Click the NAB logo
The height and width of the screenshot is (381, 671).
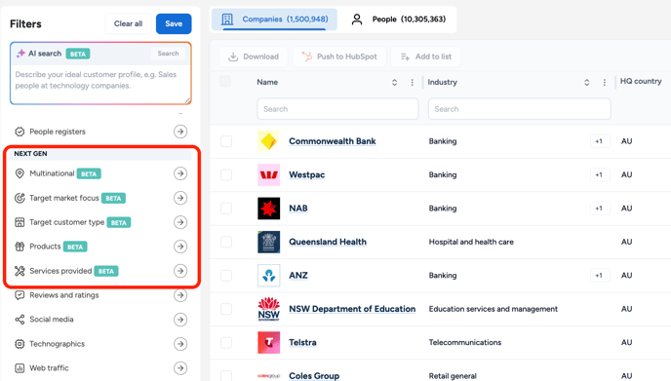point(269,209)
